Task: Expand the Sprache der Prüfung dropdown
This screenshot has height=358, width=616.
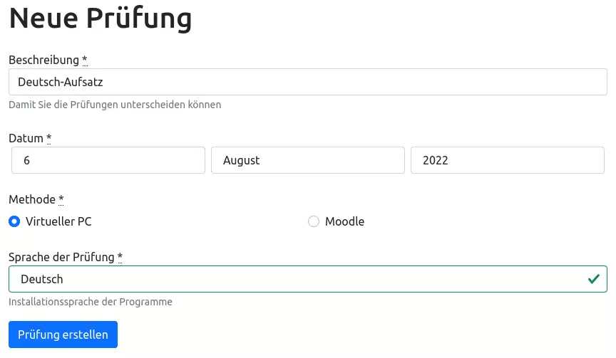Action: pyautogui.click(x=299, y=279)
